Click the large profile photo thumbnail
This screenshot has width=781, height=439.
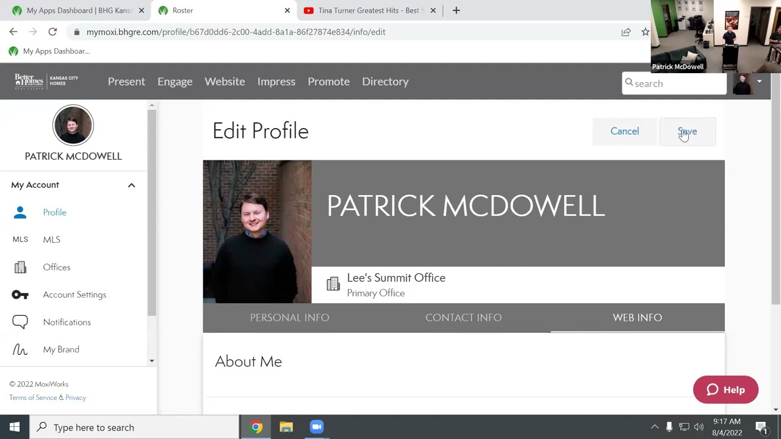(257, 232)
